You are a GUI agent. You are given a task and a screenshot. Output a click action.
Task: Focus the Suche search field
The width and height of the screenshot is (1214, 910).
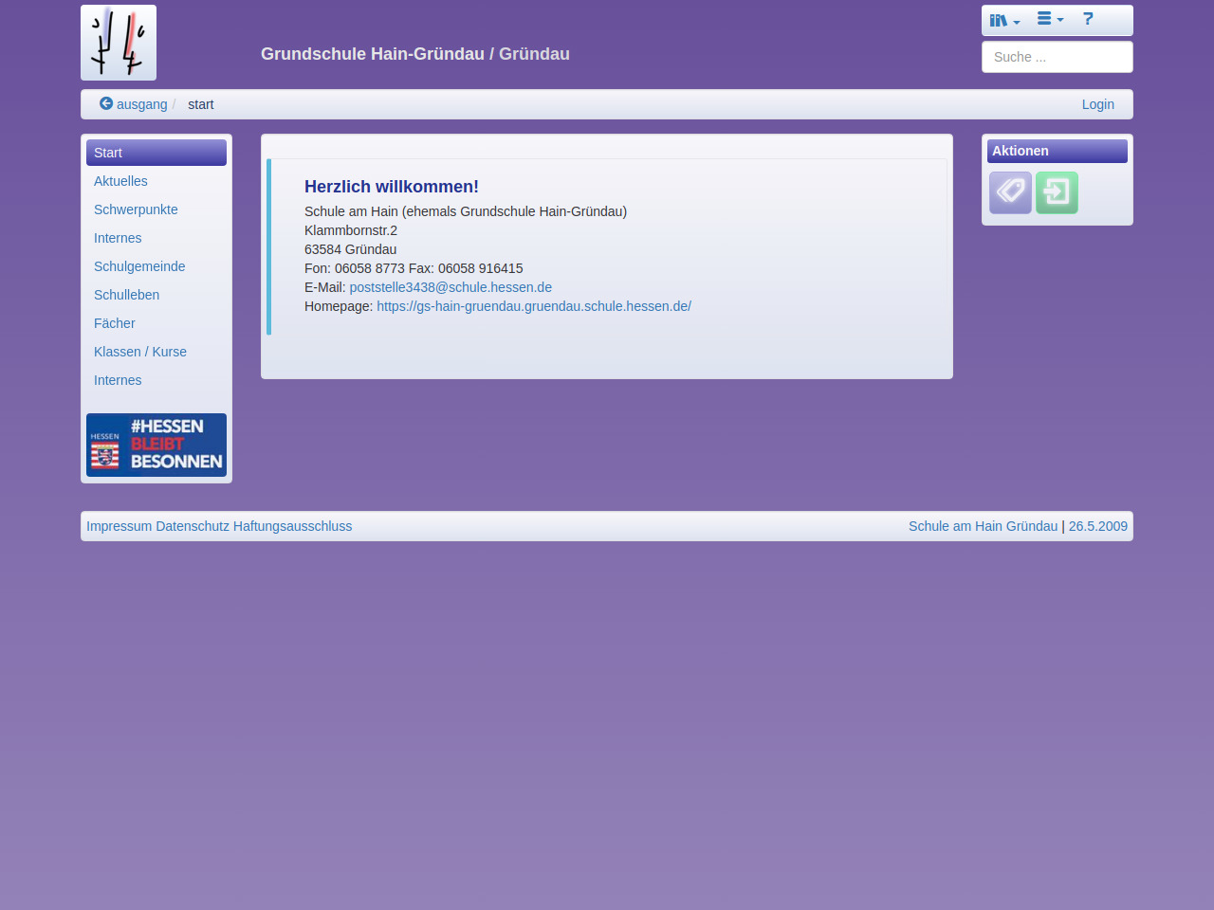1057,57
